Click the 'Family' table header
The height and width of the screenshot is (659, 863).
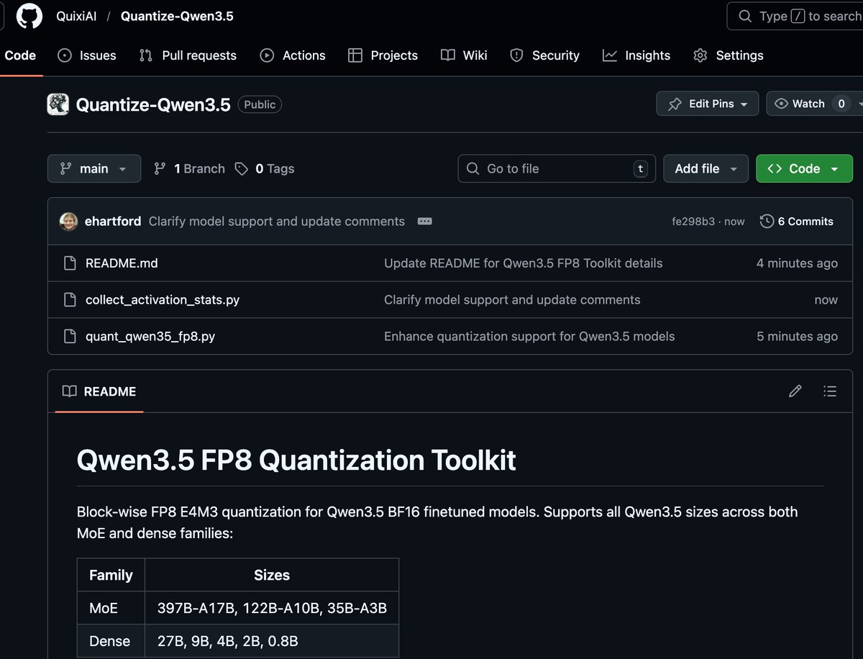[x=111, y=575]
